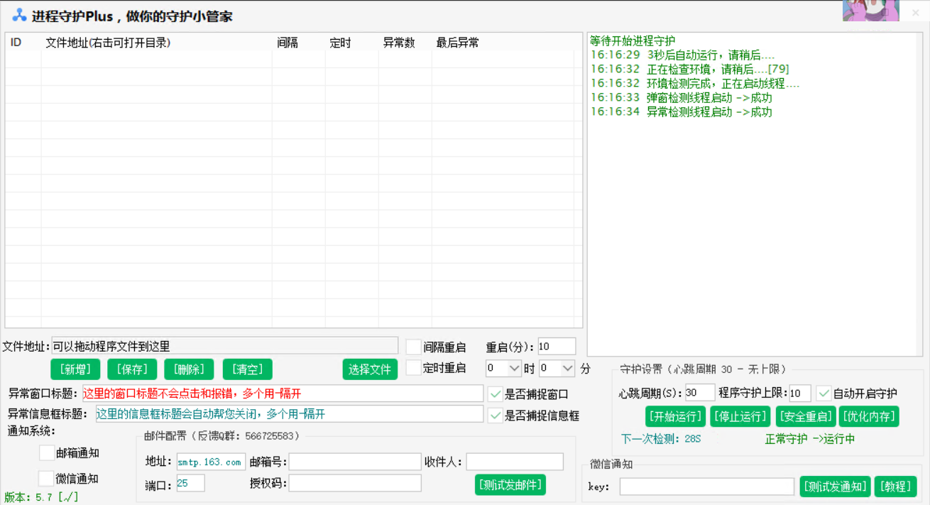The height and width of the screenshot is (505, 930).
Task: Enable the 邮箱通知 checkbox
Action: pos(47,453)
